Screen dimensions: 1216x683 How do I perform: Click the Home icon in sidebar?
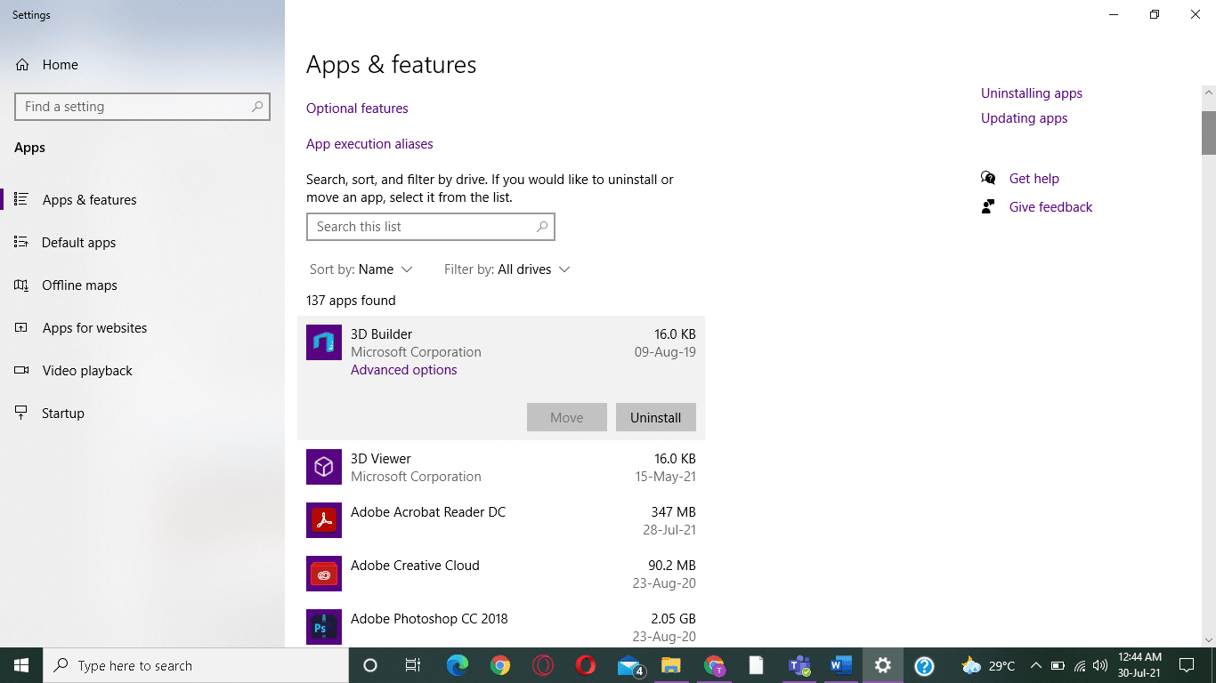(22, 65)
